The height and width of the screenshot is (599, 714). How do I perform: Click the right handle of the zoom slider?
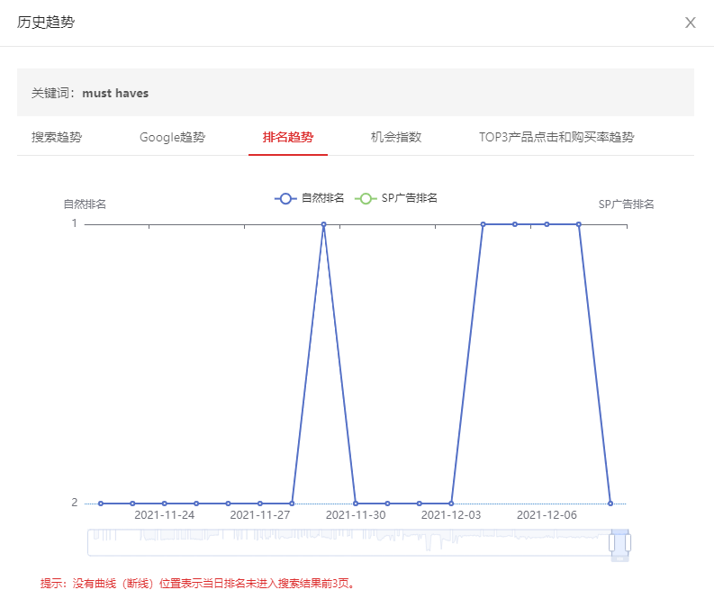coord(628,543)
